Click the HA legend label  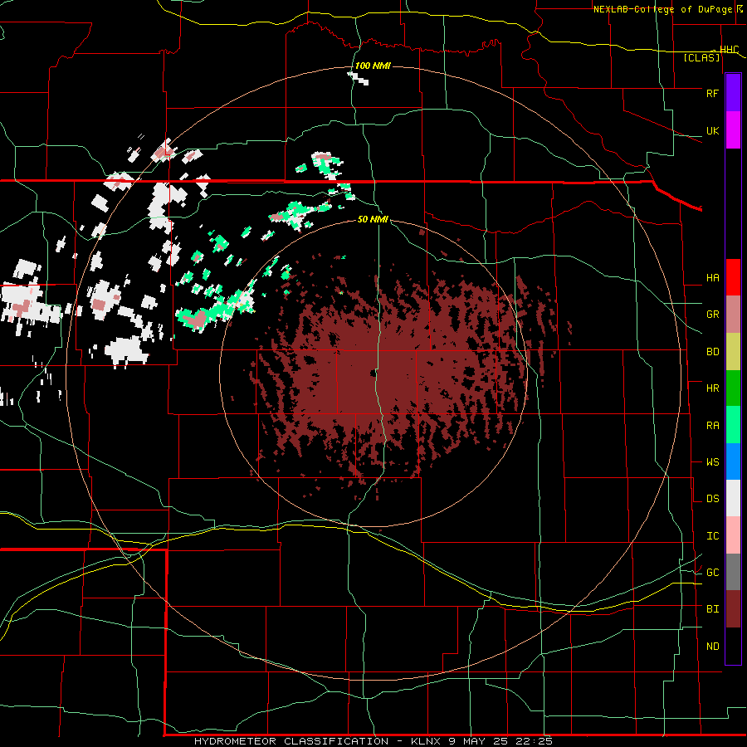[712, 278]
